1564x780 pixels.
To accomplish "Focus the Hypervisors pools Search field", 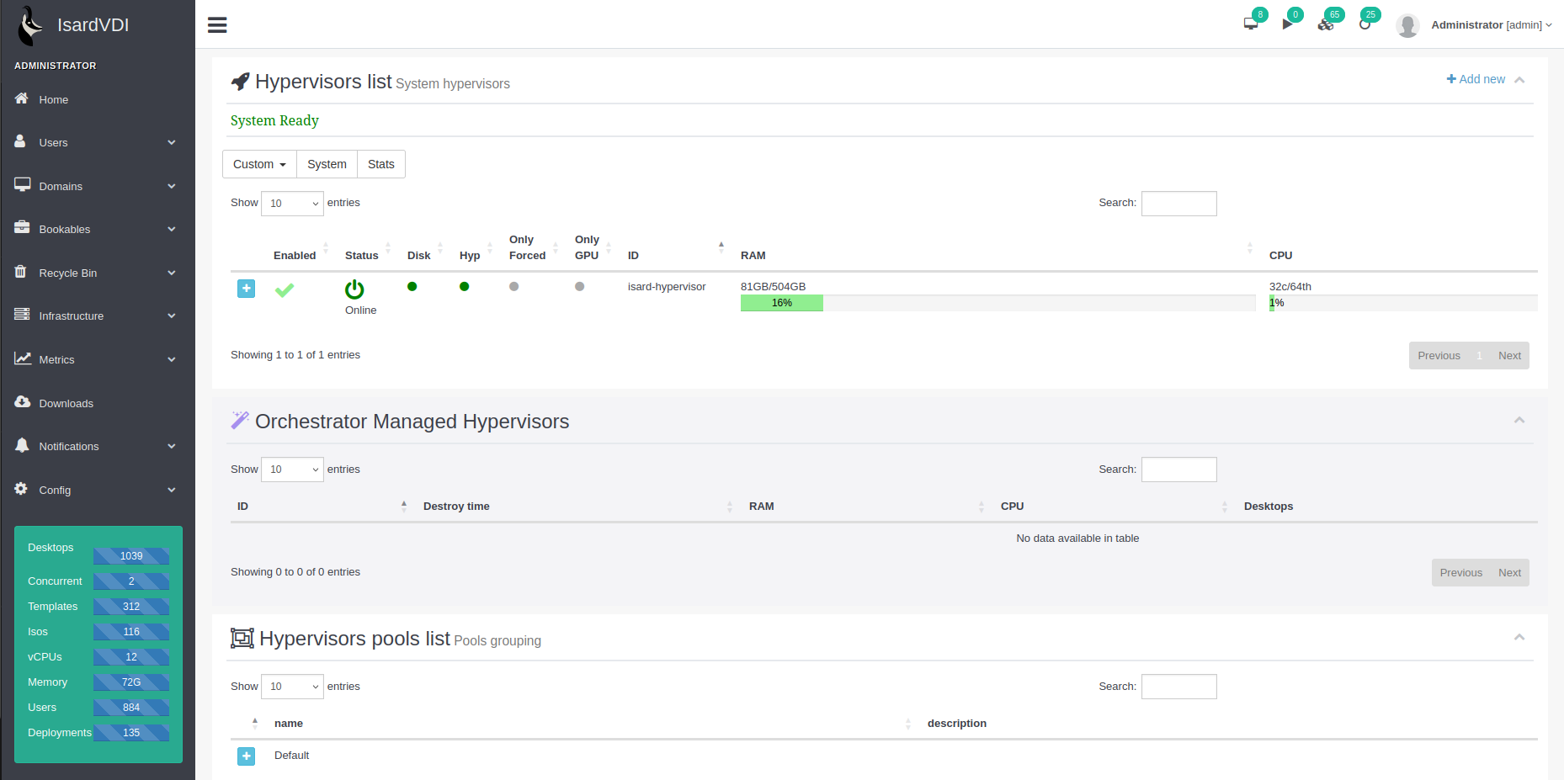I will pyautogui.click(x=1178, y=687).
